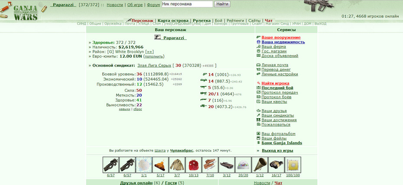The height and width of the screenshot is (185, 403).
Task: Select the khaki jacket item 3/7
Action: tap(177, 165)
